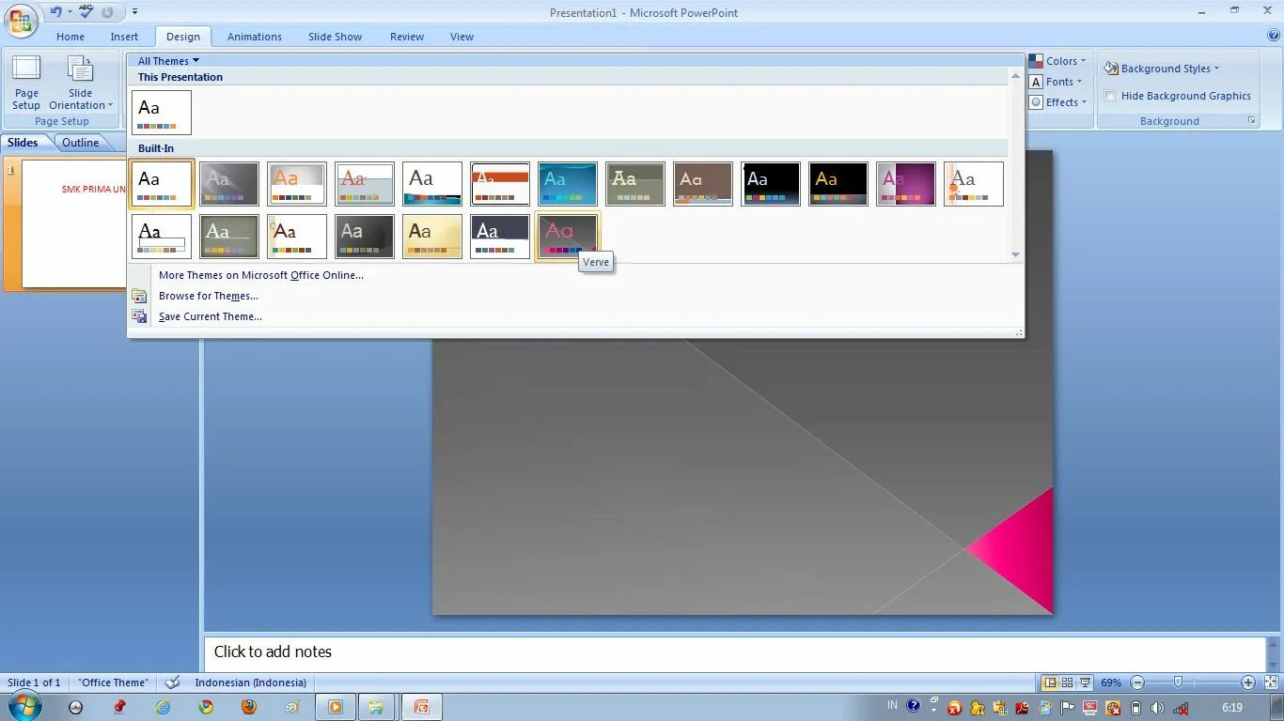Open the Fonts dropdown

tap(1056, 82)
